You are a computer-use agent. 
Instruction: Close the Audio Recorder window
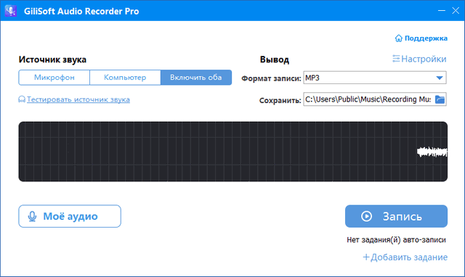click(x=456, y=11)
